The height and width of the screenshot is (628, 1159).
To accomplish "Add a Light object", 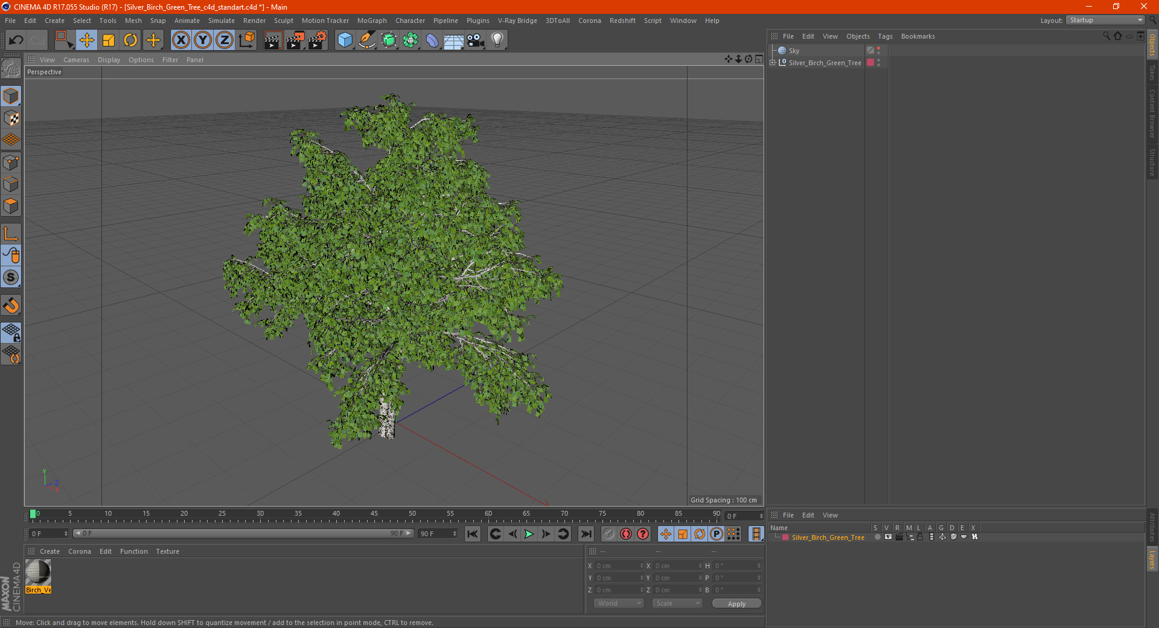I will (x=497, y=40).
